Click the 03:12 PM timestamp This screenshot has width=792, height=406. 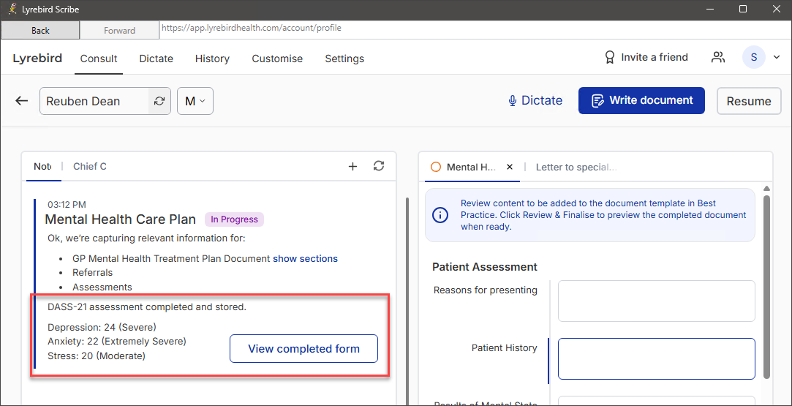[67, 205]
